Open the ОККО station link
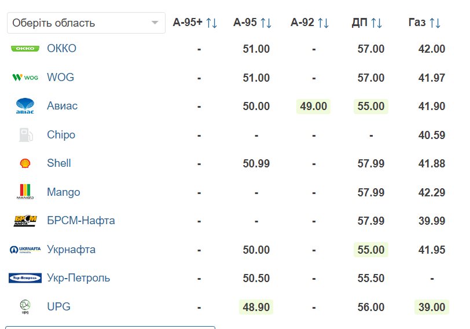Viewport: 470px width, 329px height. coord(62,48)
